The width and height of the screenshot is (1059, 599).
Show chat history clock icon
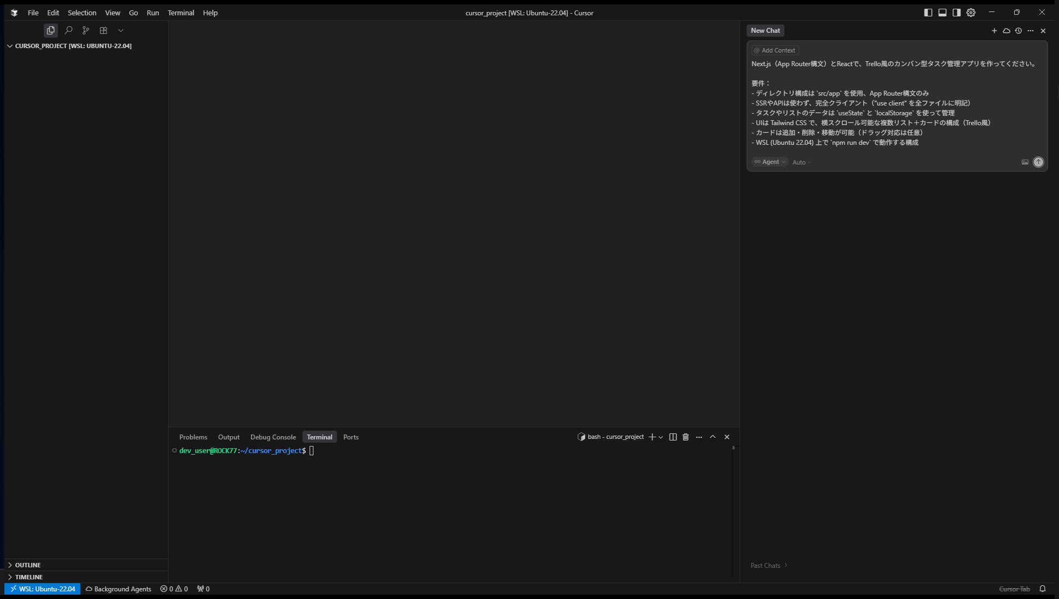tap(1019, 31)
